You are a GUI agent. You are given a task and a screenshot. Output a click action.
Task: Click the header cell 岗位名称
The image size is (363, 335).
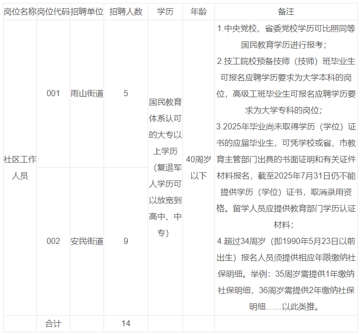pyautogui.click(x=20, y=12)
